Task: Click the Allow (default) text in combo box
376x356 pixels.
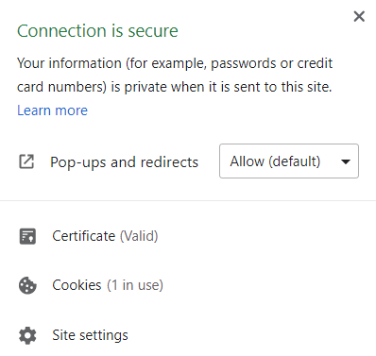Action: (x=275, y=161)
